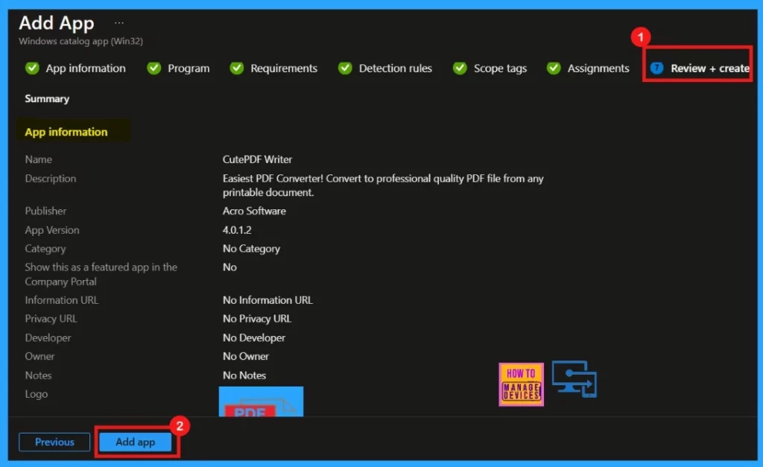This screenshot has height=467, width=763.
Task: Click the Assignments step checkmark icon
Action: pyautogui.click(x=554, y=68)
